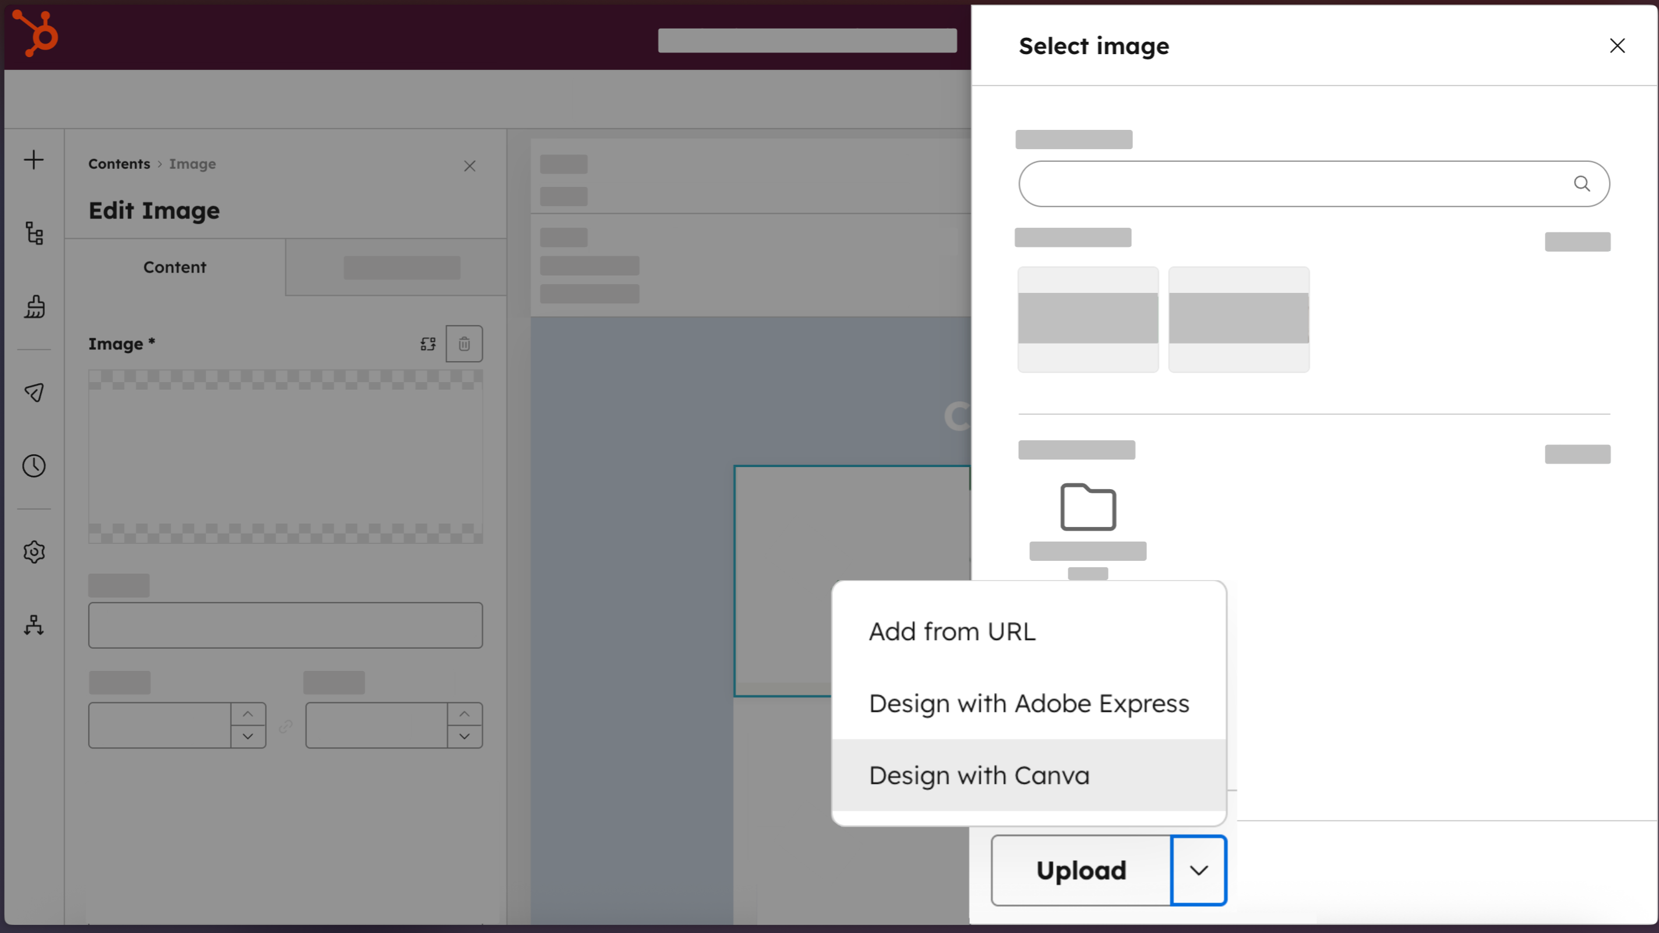Switch to the Content tab
1659x933 pixels.
175,267
